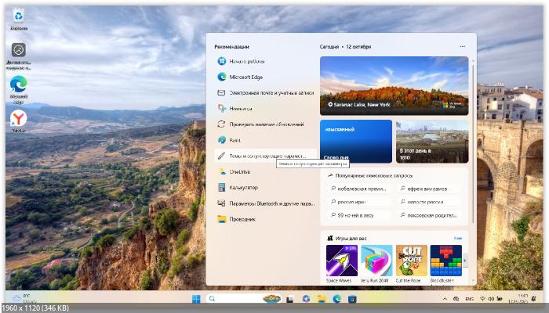Select Microsoft Edge in recommendations

pyautogui.click(x=249, y=77)
